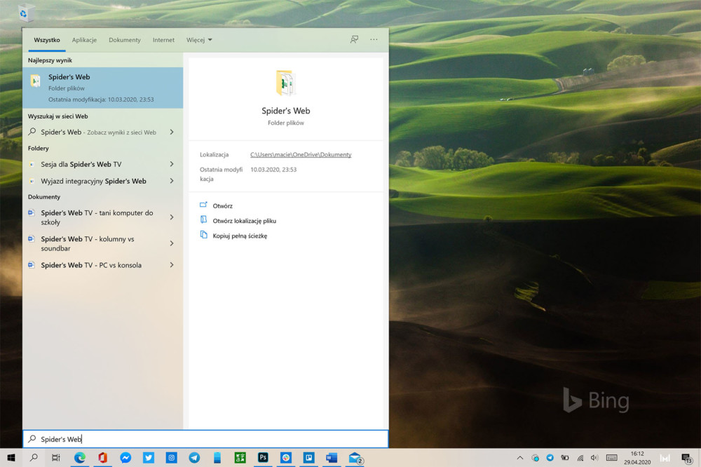Open document tani komputer do szkoły
Viewport: 701px width, 467px height.
click(x=97, y=217)
